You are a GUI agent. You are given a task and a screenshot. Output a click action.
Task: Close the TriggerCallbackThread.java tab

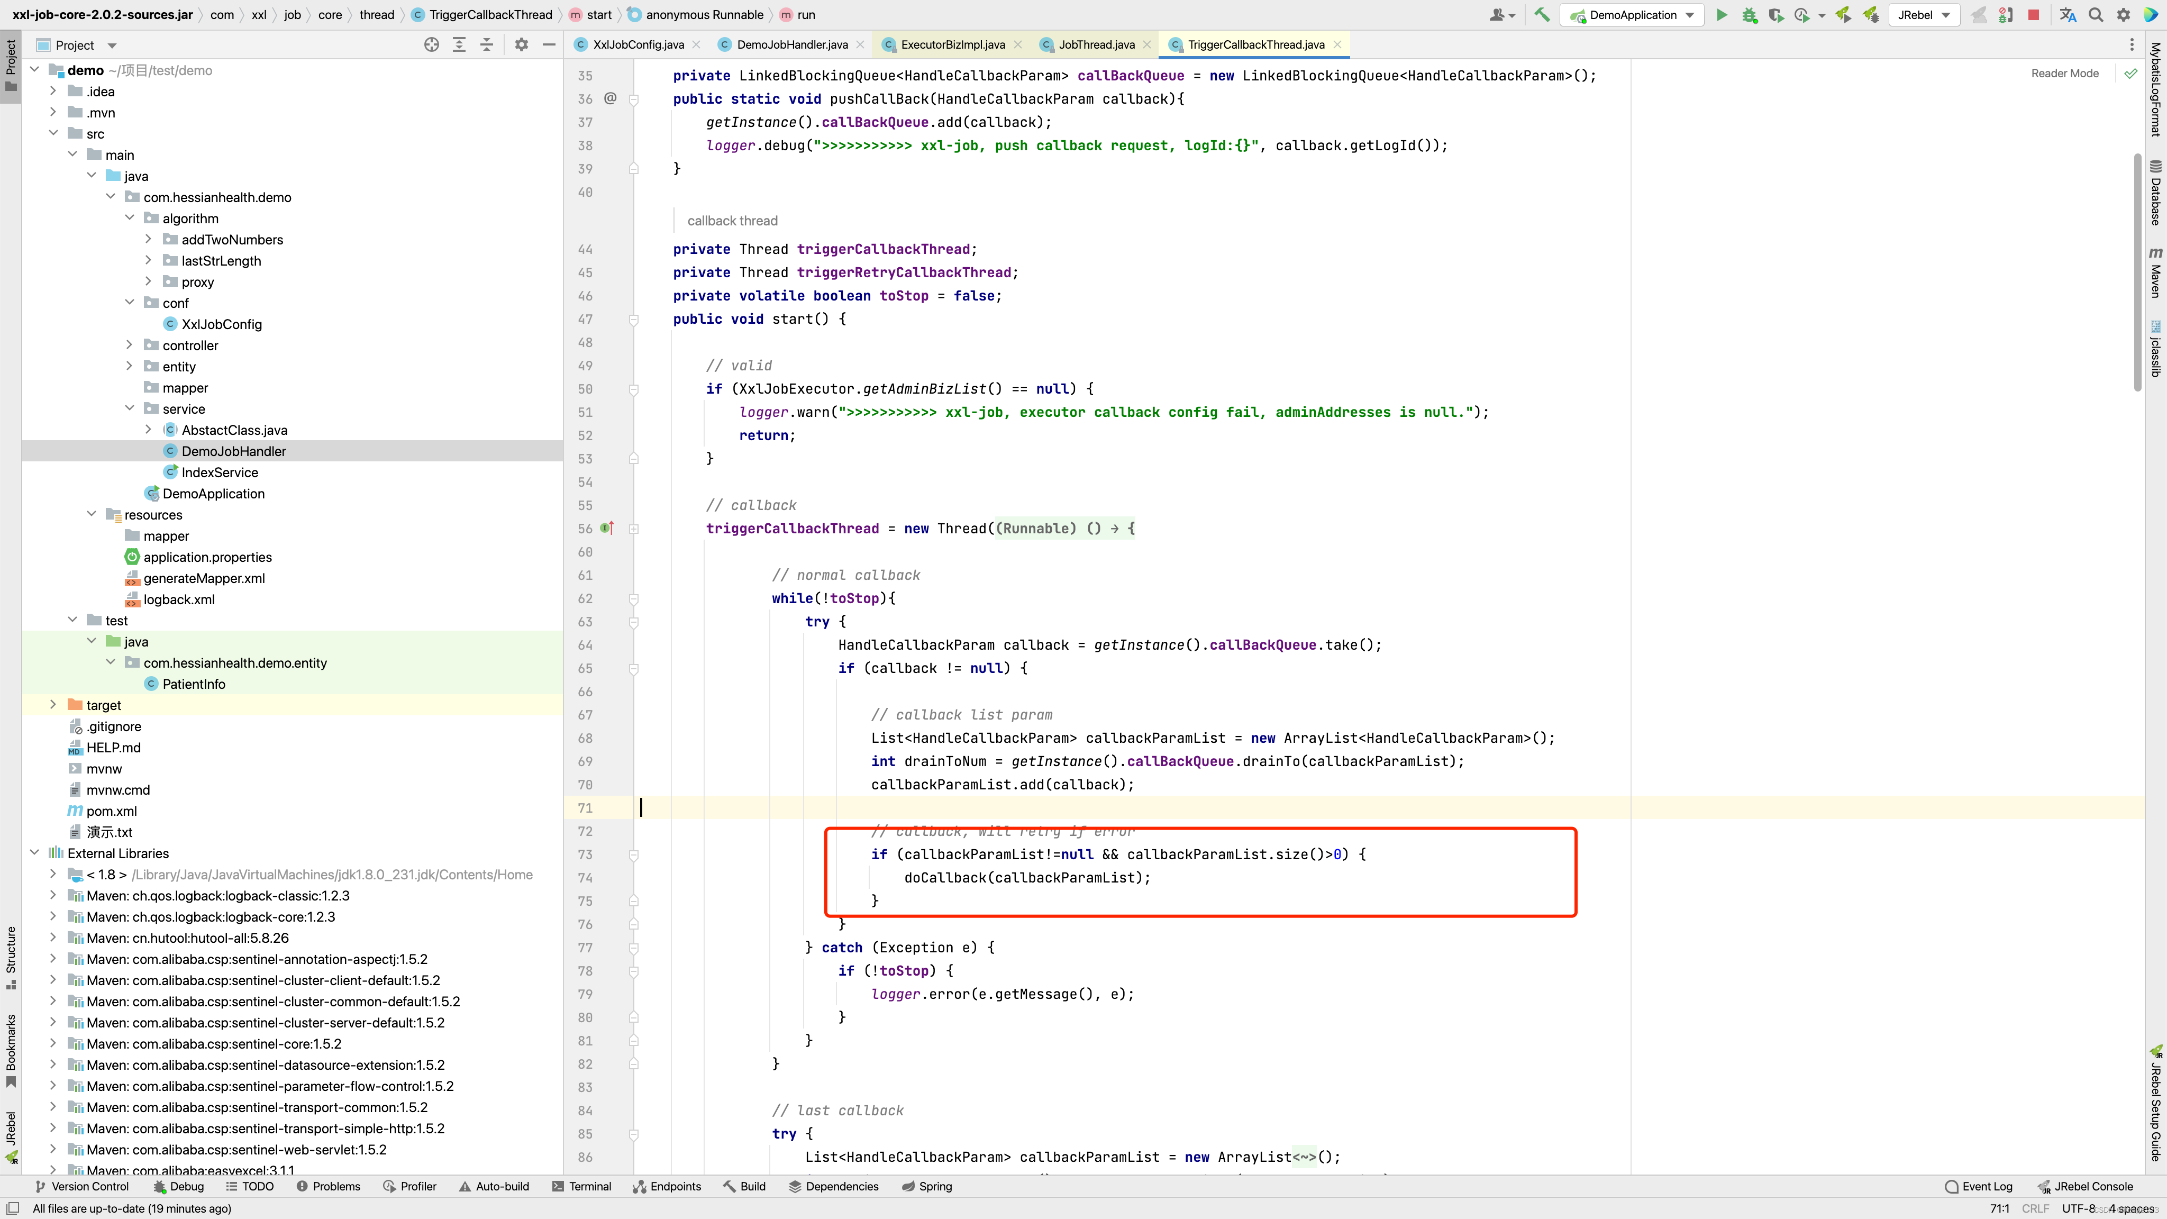point(1337,44)
